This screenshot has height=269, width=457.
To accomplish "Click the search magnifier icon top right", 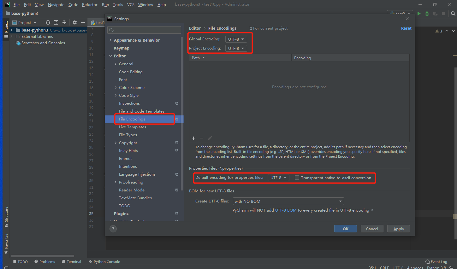I will click(x=453, y=14).
